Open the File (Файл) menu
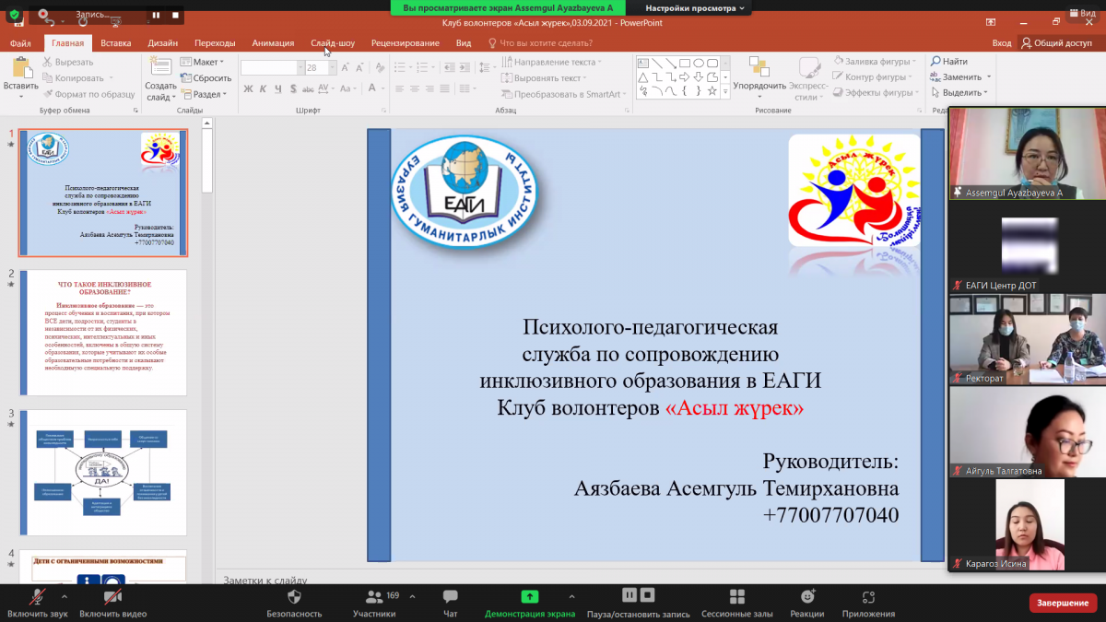Screen dimensions: 1106x622 [20, 42]
